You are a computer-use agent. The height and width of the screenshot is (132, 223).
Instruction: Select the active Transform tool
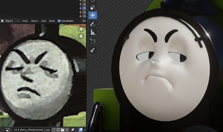[x=93, y=15]
